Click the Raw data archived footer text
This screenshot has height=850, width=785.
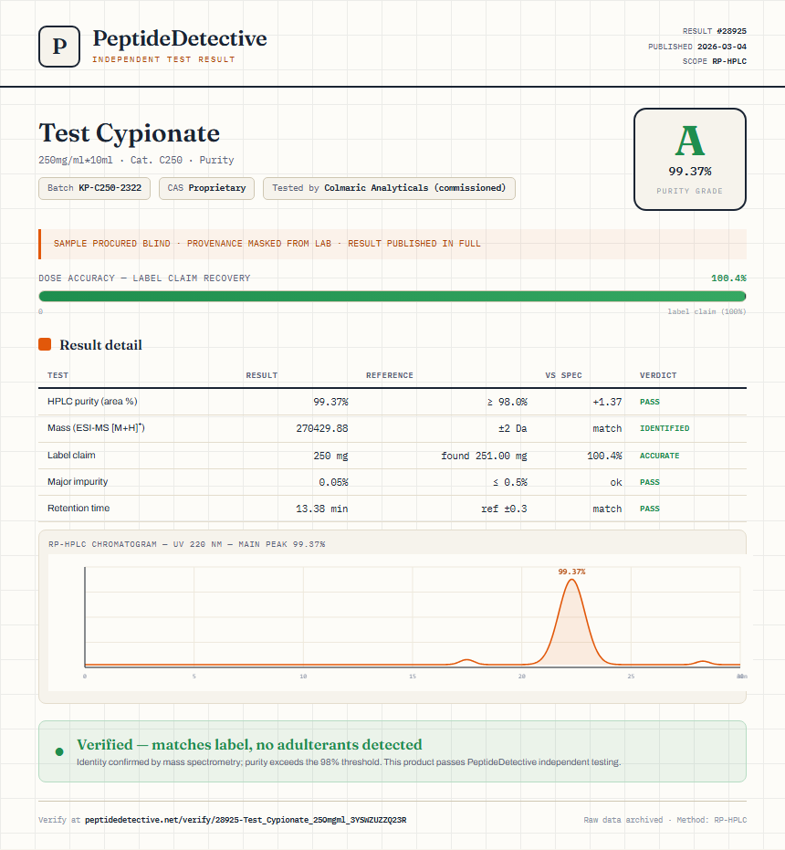point(665,820)
